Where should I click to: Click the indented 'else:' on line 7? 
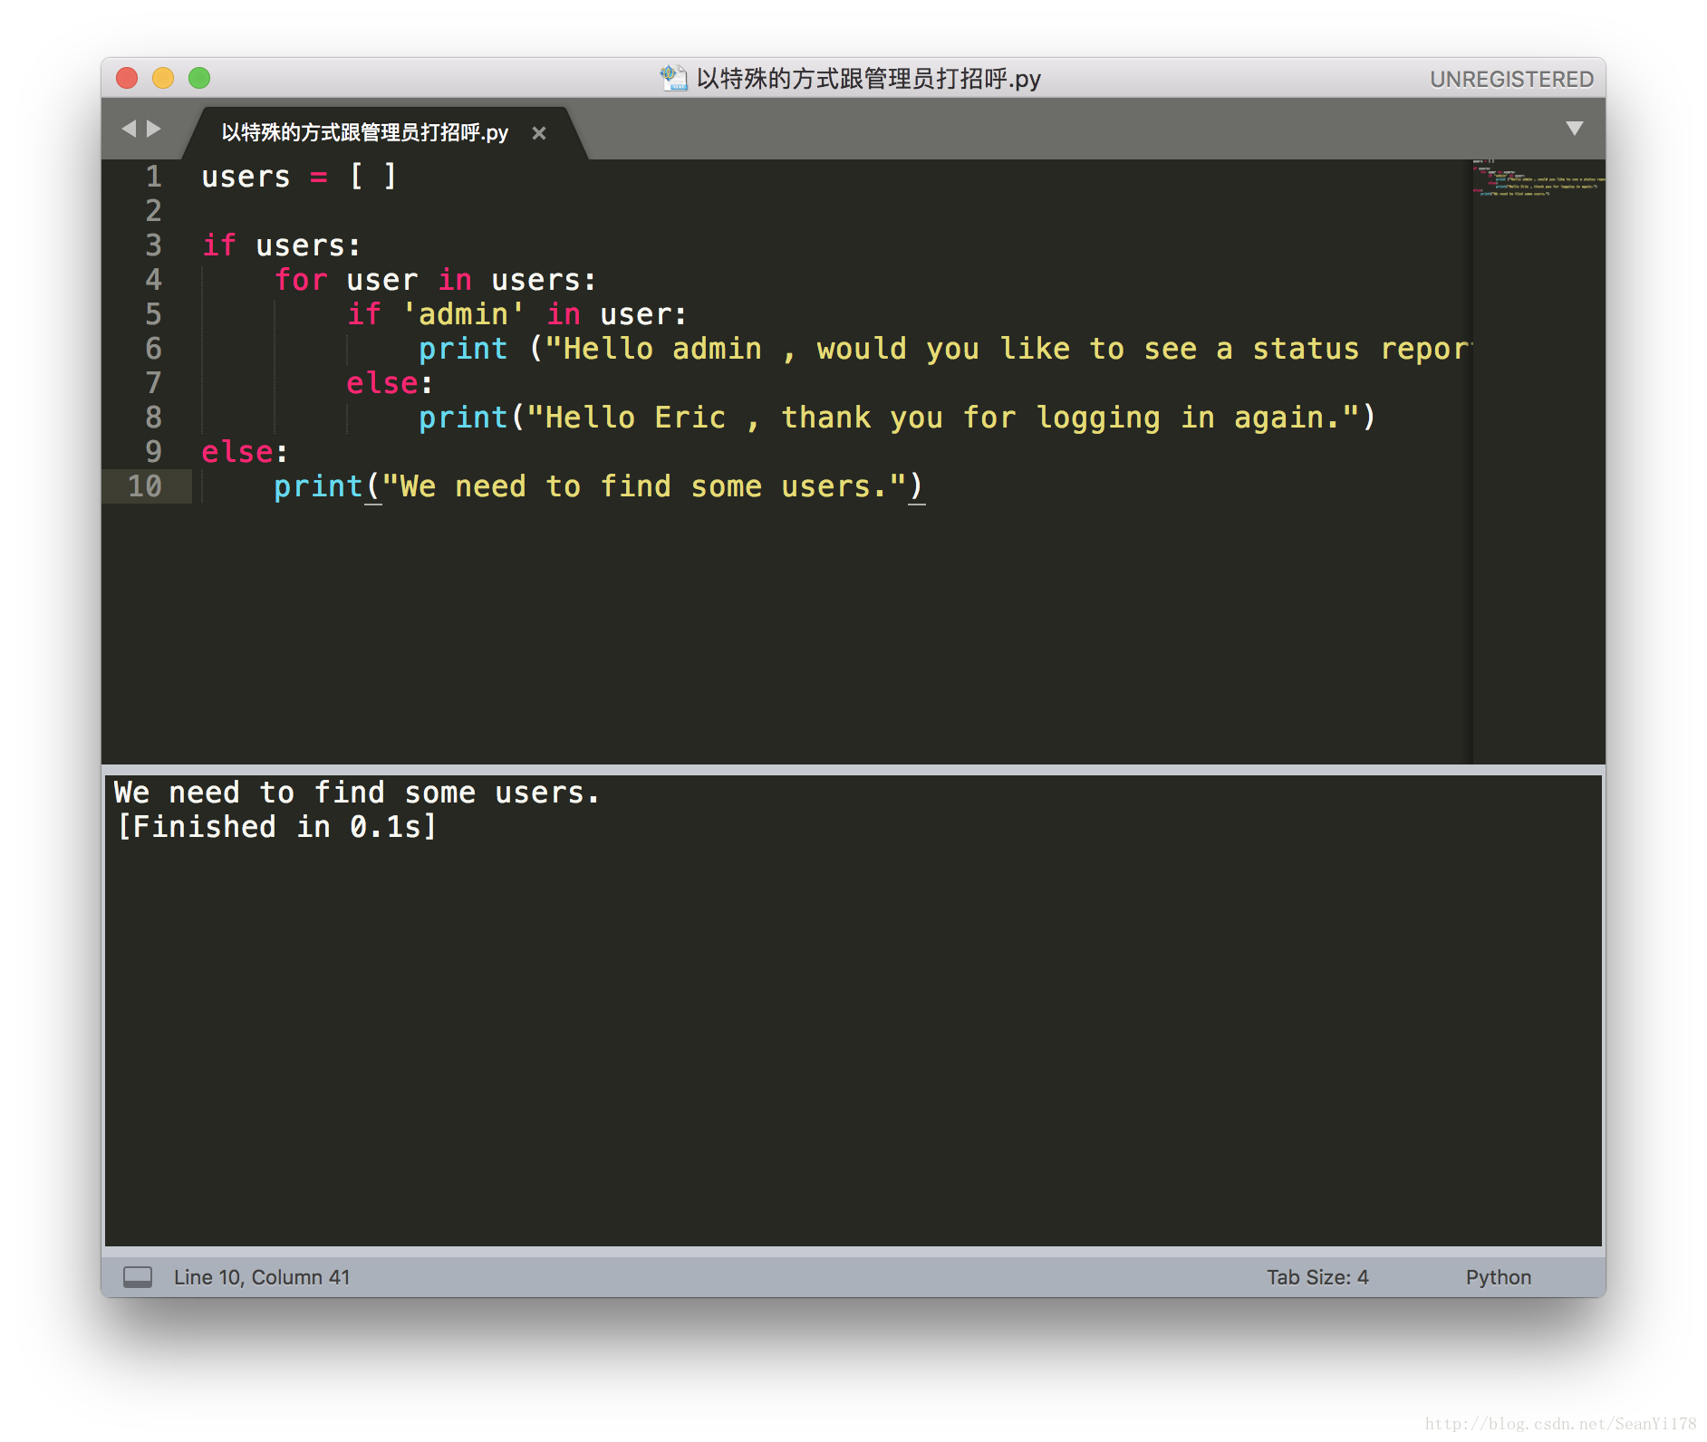click(x=391, y=383)
